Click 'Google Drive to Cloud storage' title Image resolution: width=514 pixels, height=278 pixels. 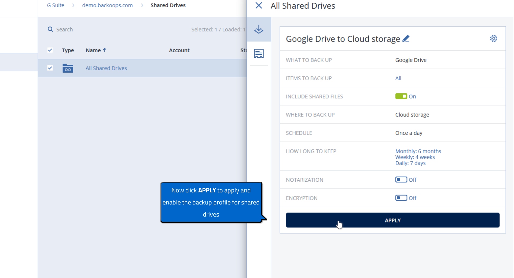pyautogui.click(x=343, y=39)
